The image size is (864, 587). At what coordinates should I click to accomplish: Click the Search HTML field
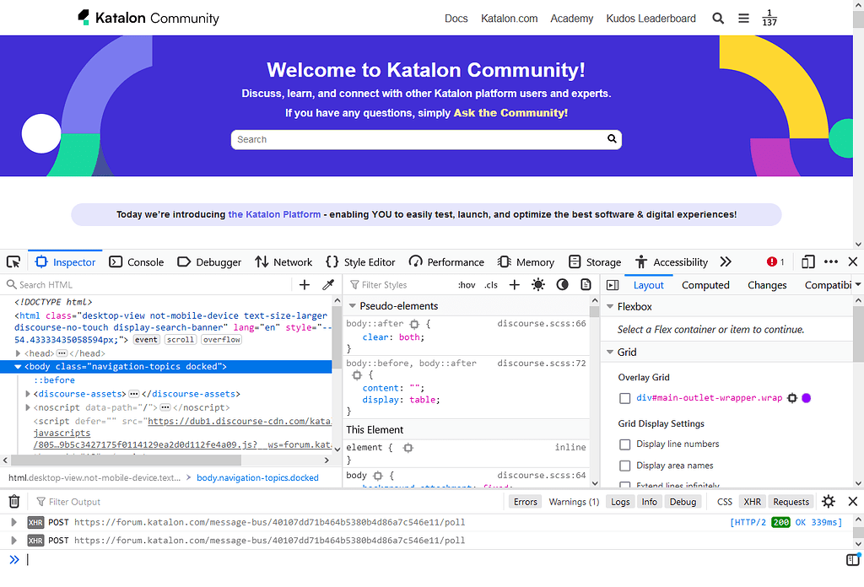[x=148, y=285]
